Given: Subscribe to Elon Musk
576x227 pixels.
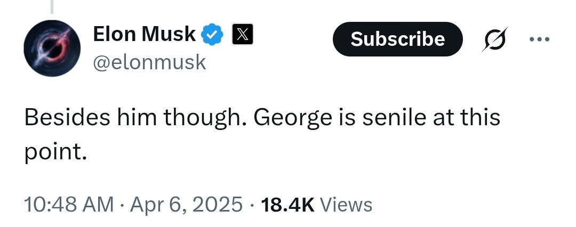Looking at the screenshot, I should 398,39.
